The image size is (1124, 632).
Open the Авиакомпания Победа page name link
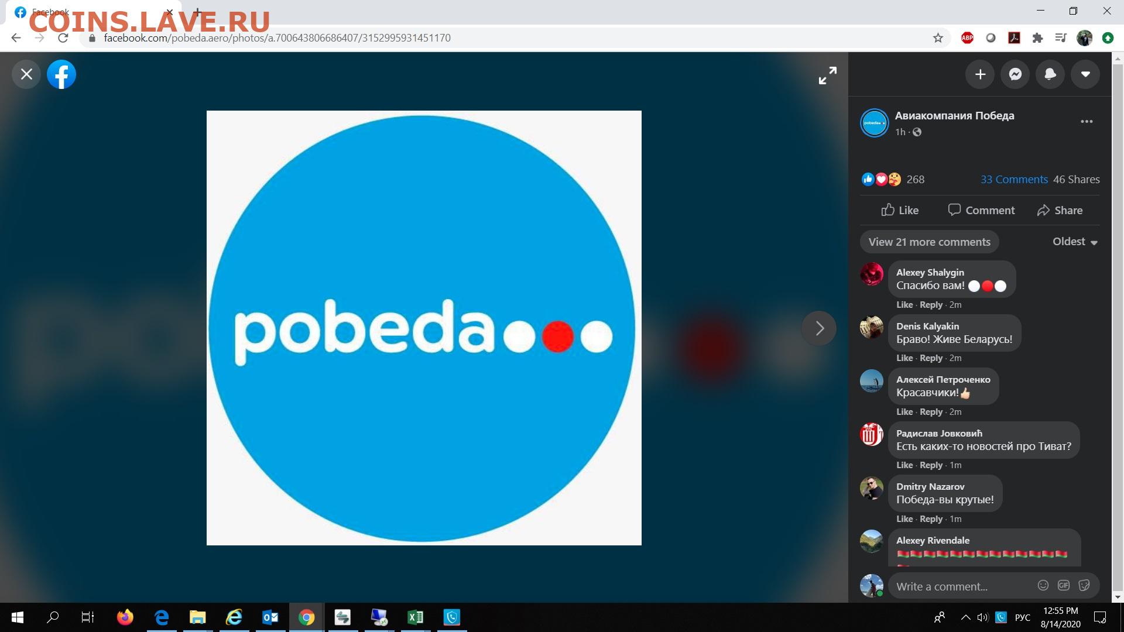(954, 116)
